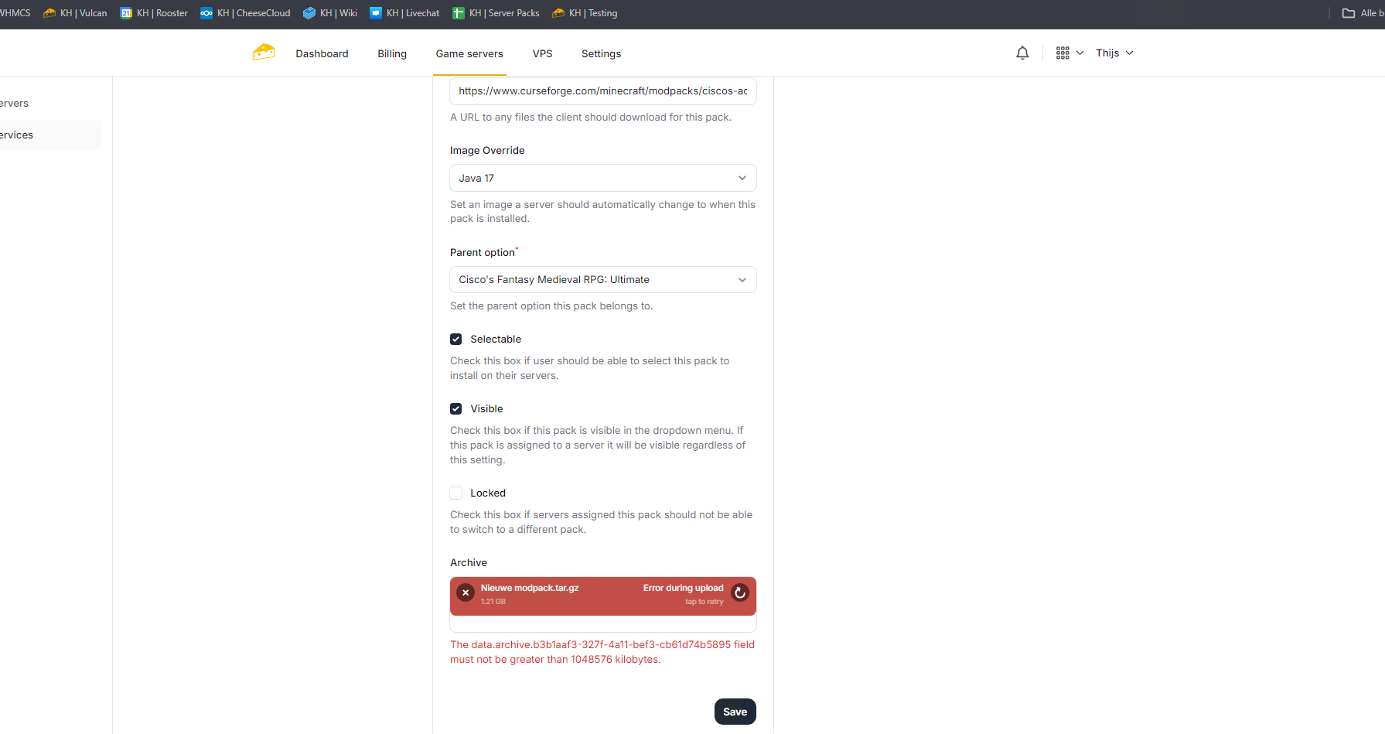Open the KH | Wiki bookmark
Image resolution: width=1385 pixels, height=734 pixels.
coord(330,13)
